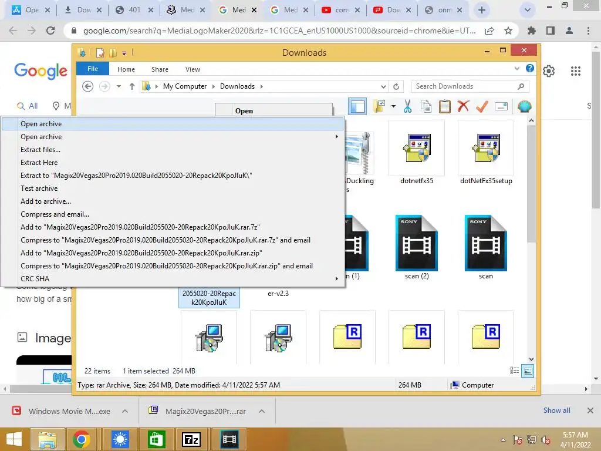Click the Help question mark icon

point(530,68)
